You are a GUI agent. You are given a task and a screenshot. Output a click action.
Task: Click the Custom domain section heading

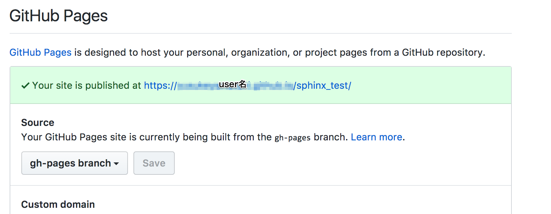click(x=58, y=204)
